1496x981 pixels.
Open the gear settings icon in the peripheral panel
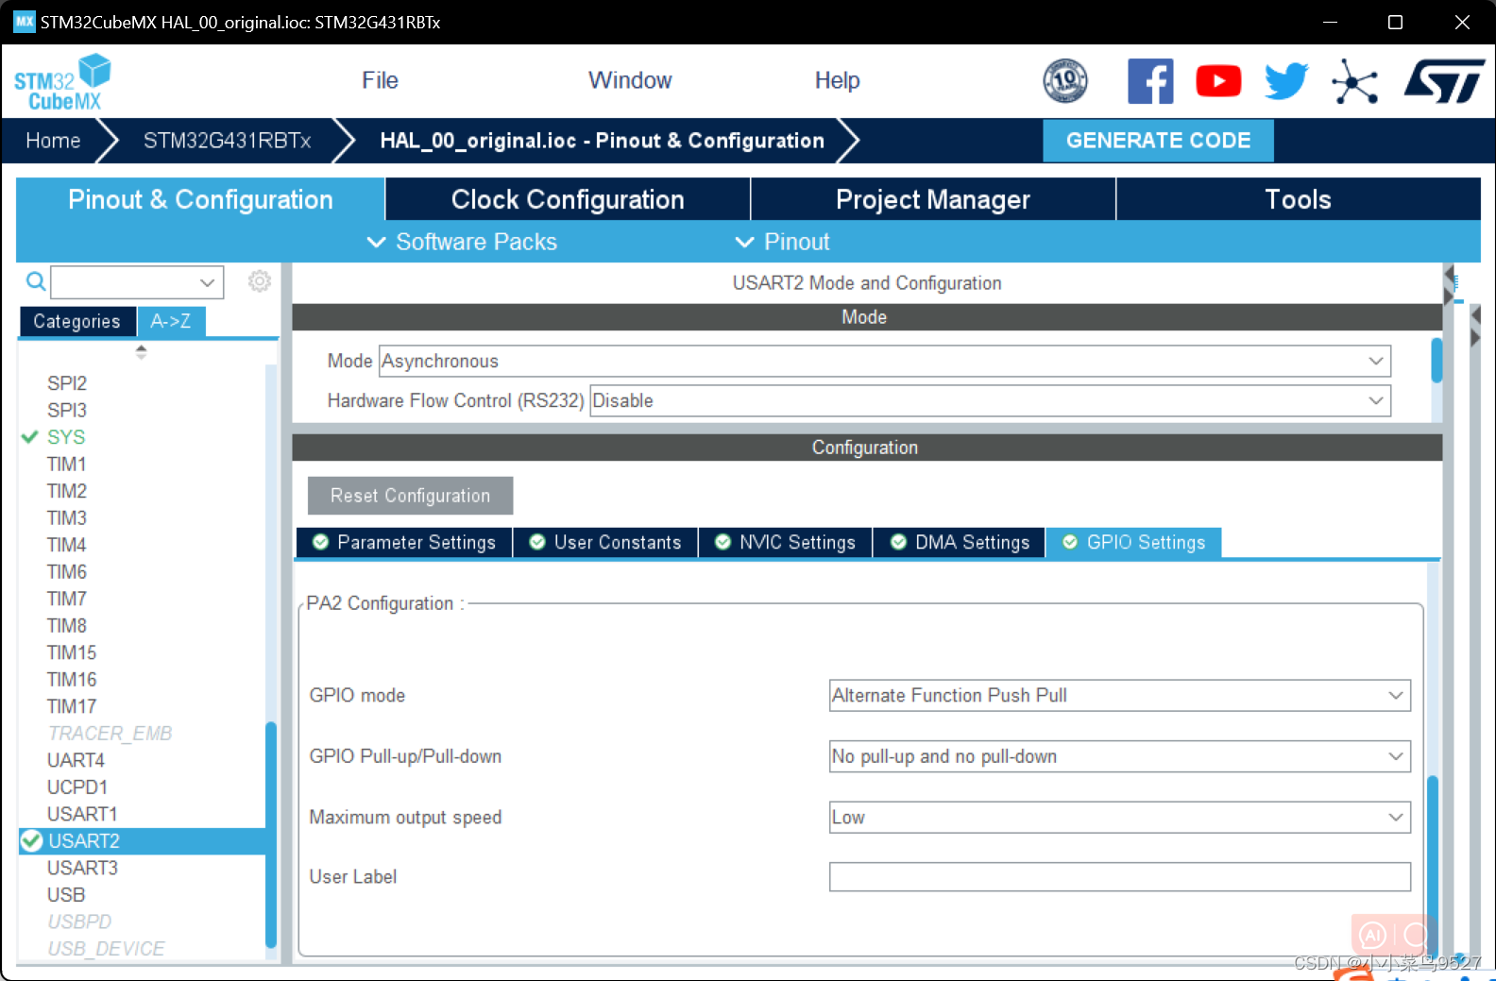click(260, 280)
